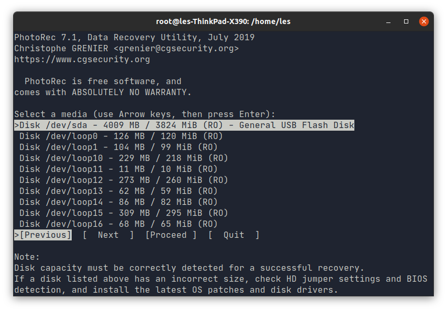Pick Disk /dev/loop13 62 MB
This screenshot has width=447, height=311.
(x=118, y=191)
